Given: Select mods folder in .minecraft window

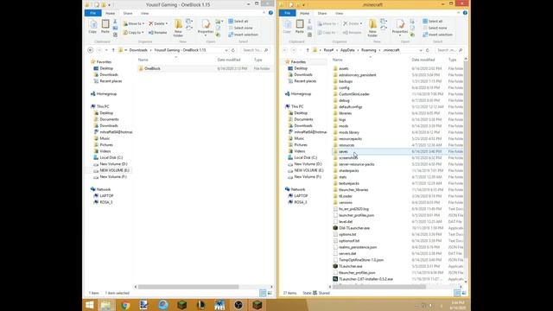Looking at the screenshot, I should point(344,126).
